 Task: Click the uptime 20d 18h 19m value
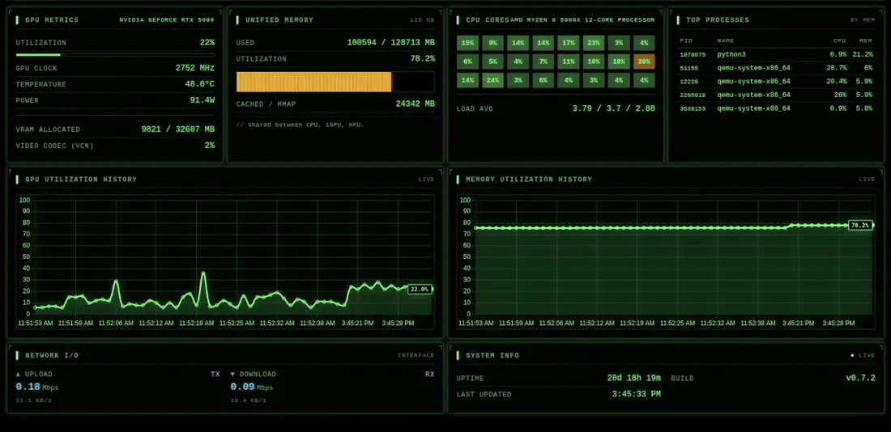[x=633, y=378]
